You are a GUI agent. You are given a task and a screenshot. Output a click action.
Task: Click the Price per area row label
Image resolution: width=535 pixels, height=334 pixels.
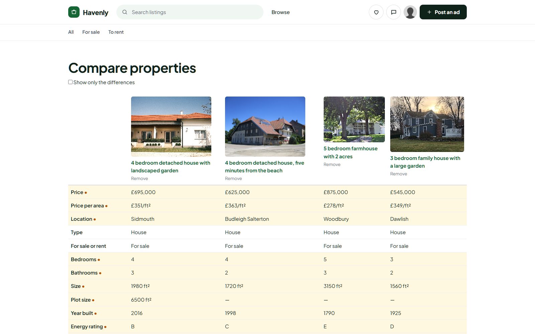87,205
